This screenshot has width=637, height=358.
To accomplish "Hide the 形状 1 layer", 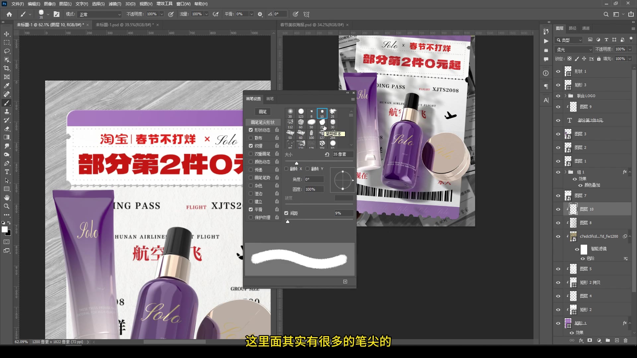I will [558, 71].
